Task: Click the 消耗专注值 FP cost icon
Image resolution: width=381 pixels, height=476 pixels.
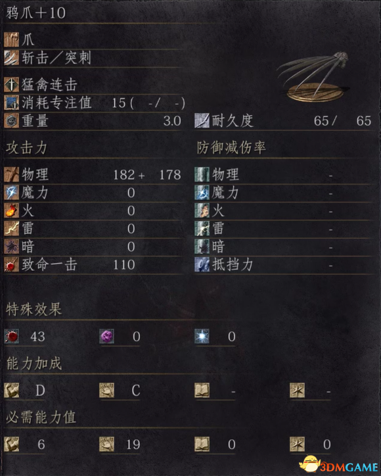Action: [12, 103]
